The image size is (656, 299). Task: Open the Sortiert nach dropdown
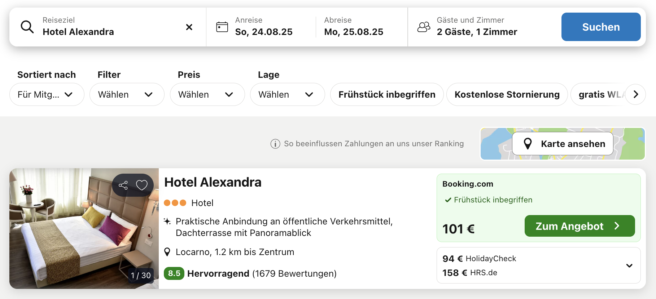47,94
